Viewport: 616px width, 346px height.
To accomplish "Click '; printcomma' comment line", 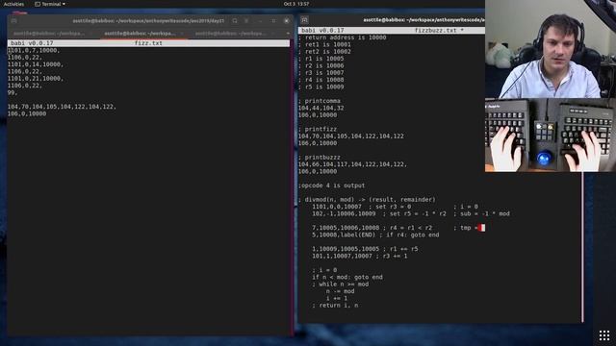I will pos(319,101).
